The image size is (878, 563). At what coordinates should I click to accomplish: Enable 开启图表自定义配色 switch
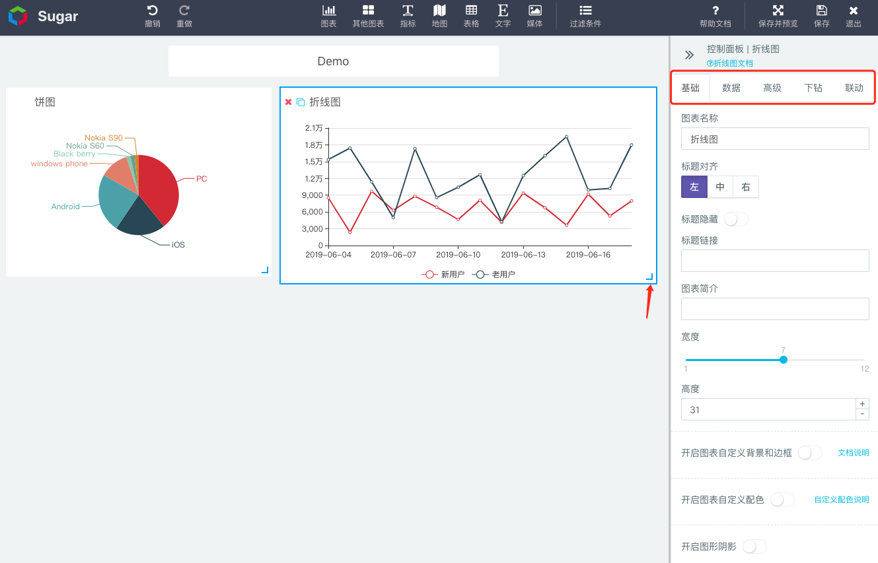coord(782,500)
